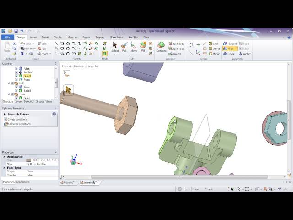This screenshot has height=220, width=293.
Task: Open the Layers panel tab
Action: (18, 101)
